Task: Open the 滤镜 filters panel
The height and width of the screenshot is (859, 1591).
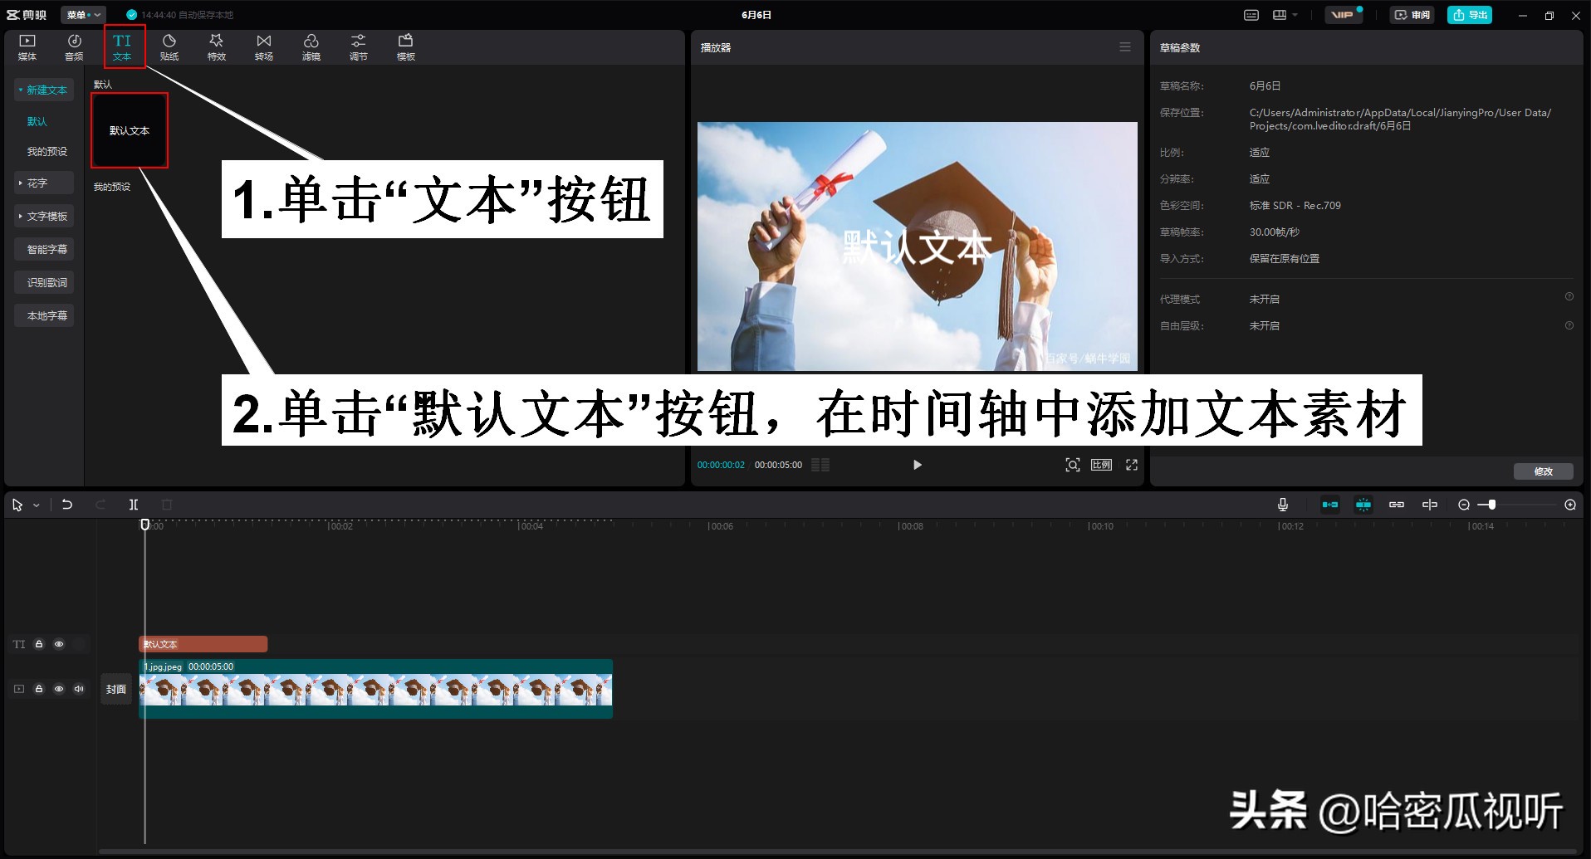Action: coord(311,46)
